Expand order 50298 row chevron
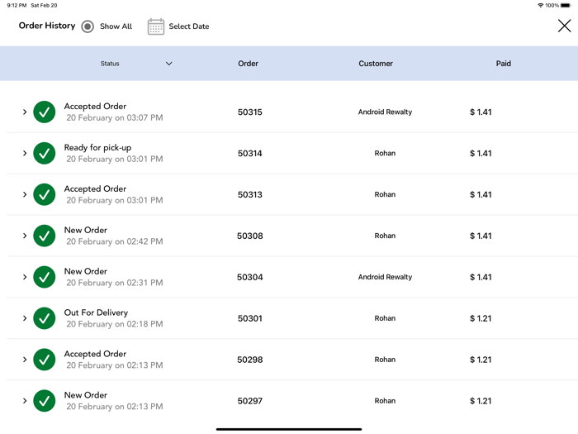Screen dimensions: 578x434 pyautogui.click(x=25, y=360)
